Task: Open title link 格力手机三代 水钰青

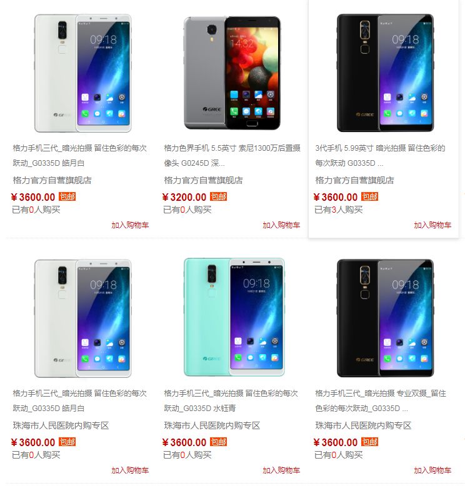Action: pos(231,400)
